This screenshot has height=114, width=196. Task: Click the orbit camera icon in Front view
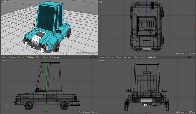(191, 57)
